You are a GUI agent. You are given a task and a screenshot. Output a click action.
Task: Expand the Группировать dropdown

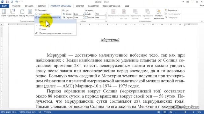(173, 14)
